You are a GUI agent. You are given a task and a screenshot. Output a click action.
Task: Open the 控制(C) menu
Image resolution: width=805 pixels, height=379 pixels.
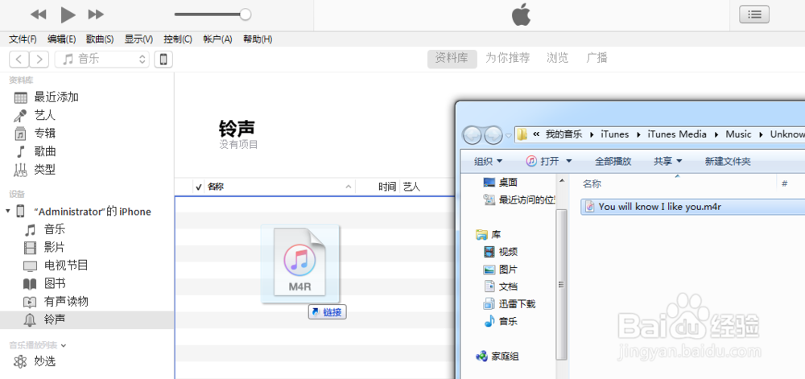click(178, 39)
